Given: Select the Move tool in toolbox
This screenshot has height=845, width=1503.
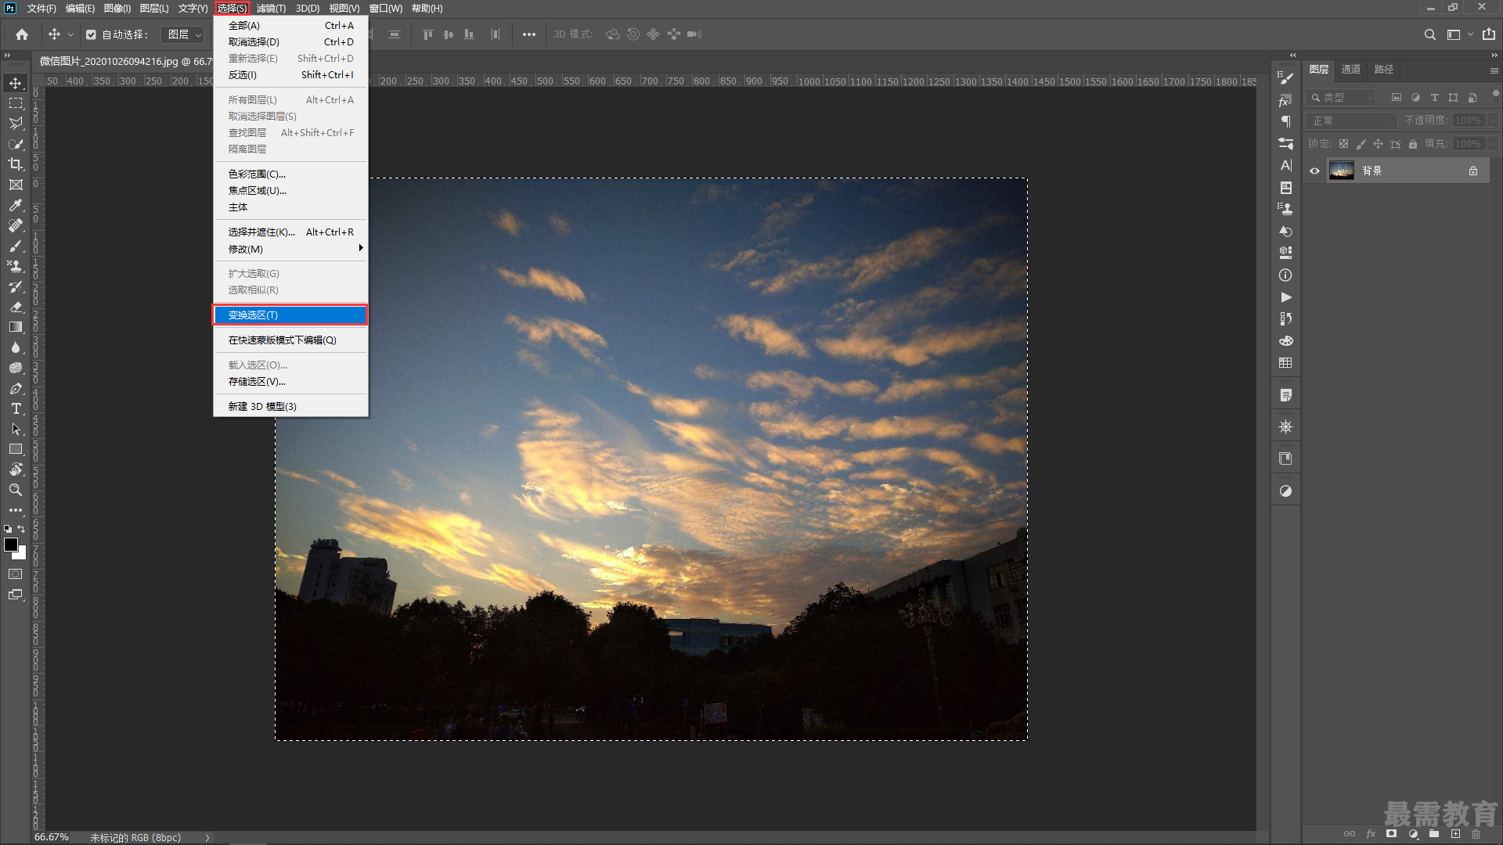Looking at the screenshot, I should pos(16,83).
